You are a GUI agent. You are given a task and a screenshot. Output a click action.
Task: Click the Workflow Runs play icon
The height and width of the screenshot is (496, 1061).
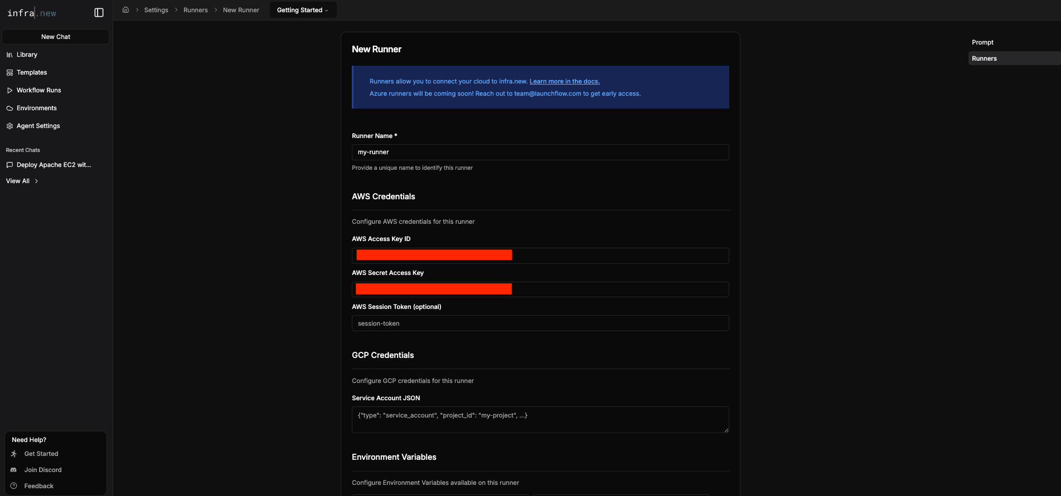point(9,90)
